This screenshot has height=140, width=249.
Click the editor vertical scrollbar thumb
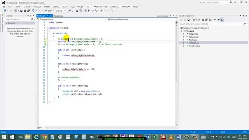(176, 54)
